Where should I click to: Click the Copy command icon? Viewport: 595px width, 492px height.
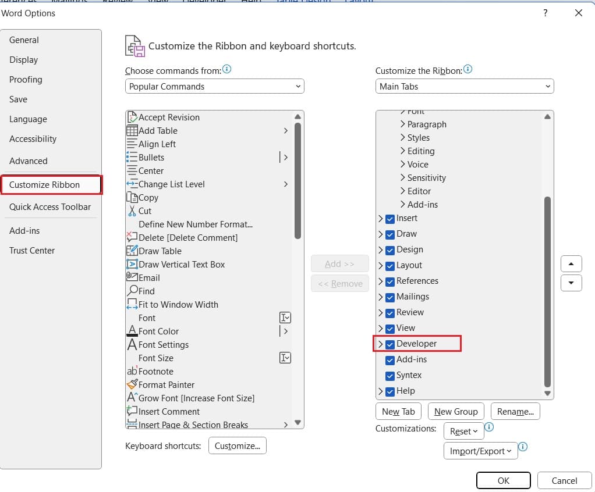132,198
